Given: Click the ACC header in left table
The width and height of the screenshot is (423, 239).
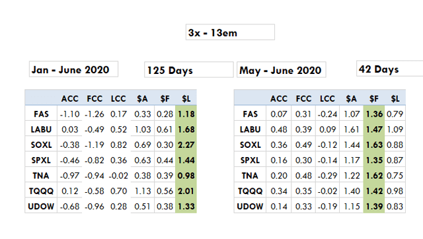Looking at the screenshot, I should tap(69, 98).
